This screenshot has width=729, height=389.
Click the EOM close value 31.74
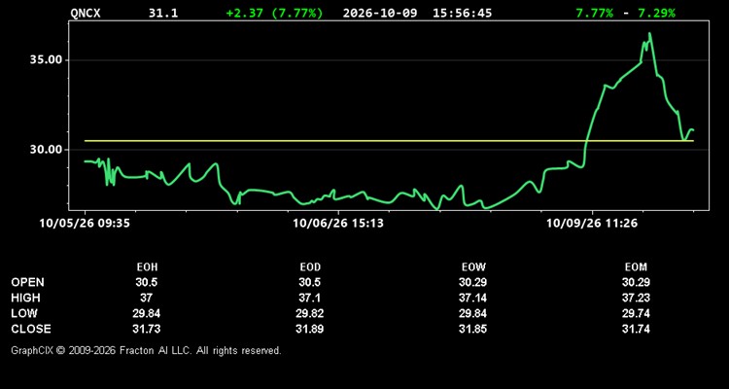point(636,329)
